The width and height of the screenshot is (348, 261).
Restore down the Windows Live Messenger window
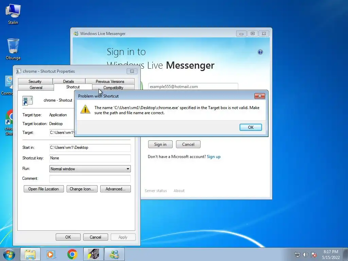click(x=253, y=34)
